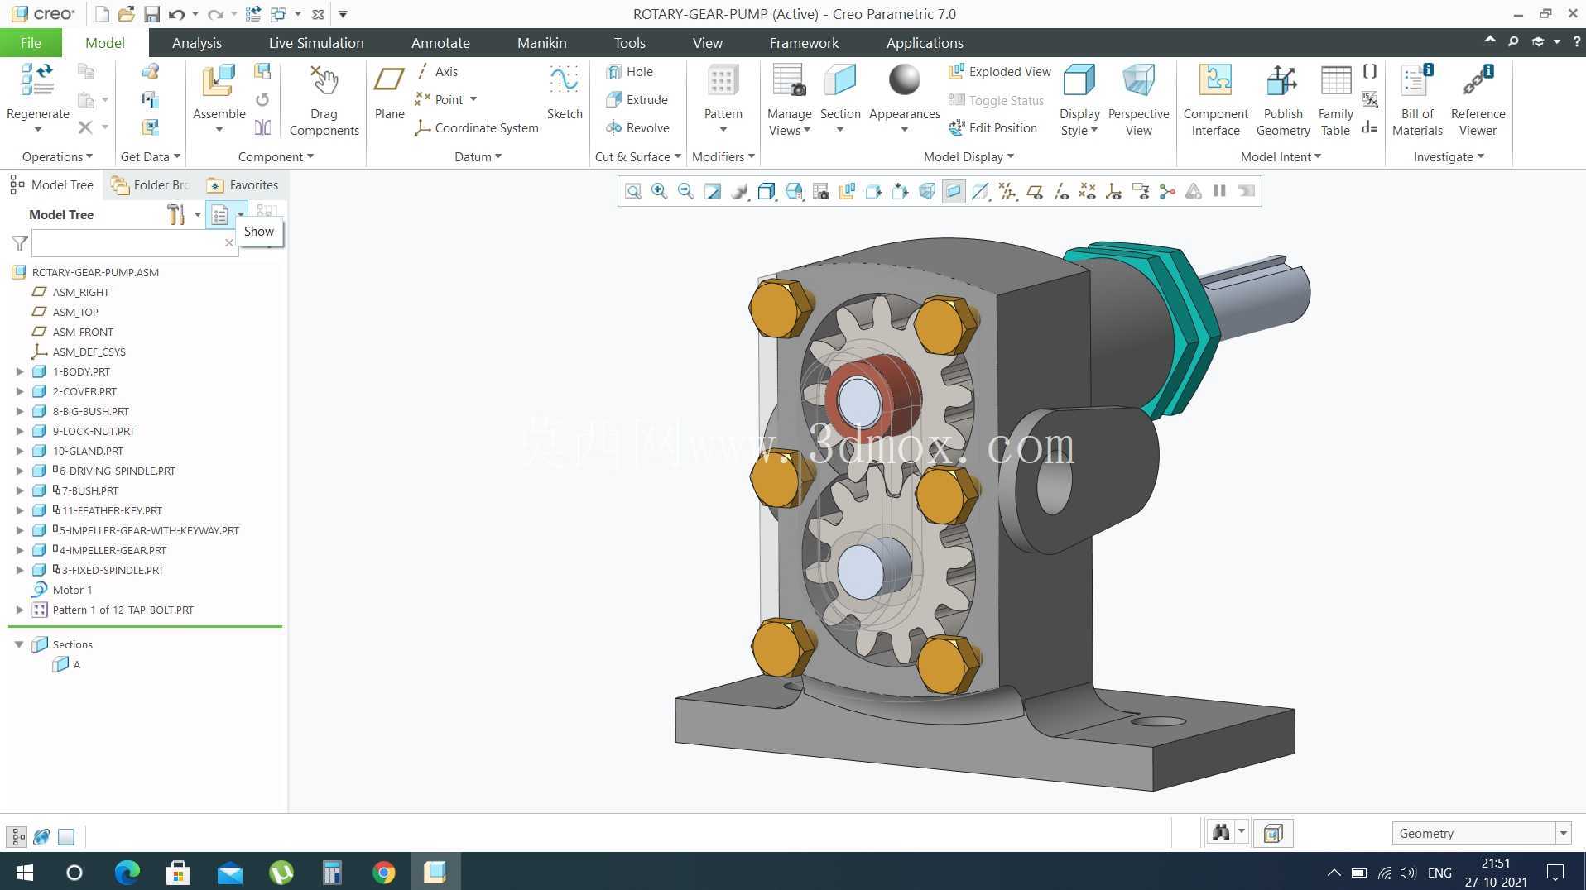Toggle the spin center display

click(1167, 192)
